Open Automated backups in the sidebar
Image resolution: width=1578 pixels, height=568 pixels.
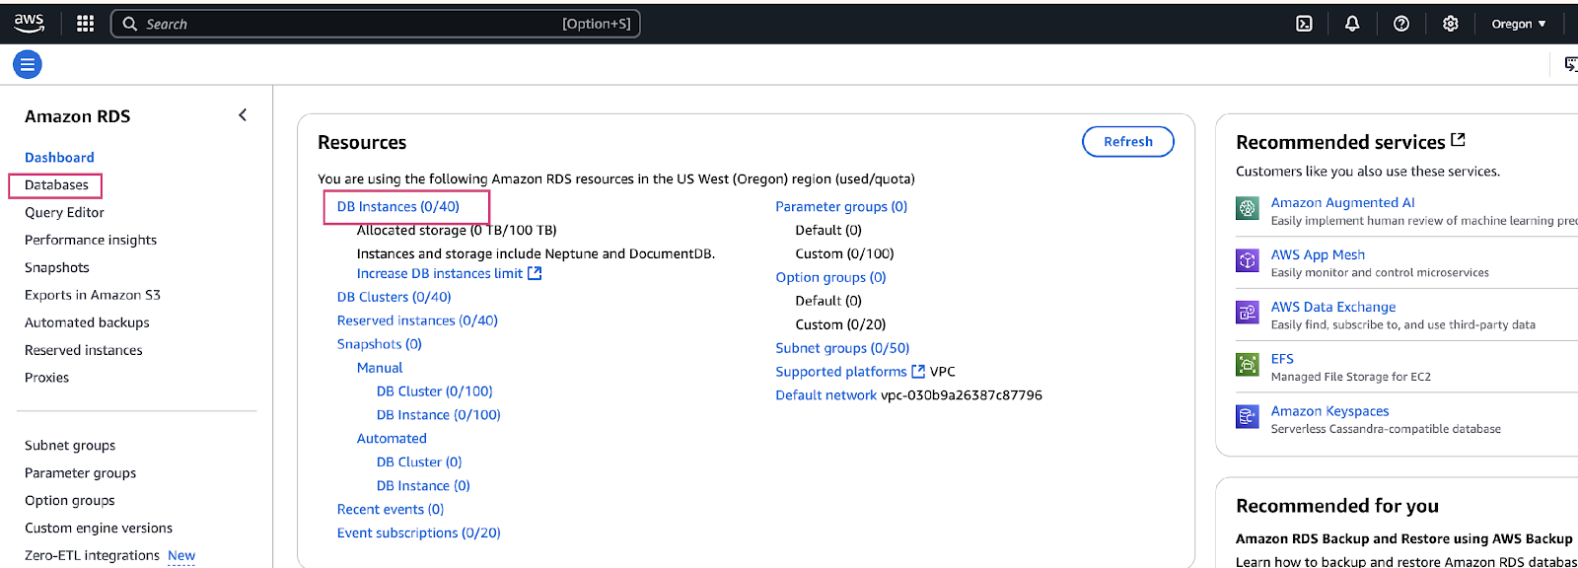click(x=87, y=322)
